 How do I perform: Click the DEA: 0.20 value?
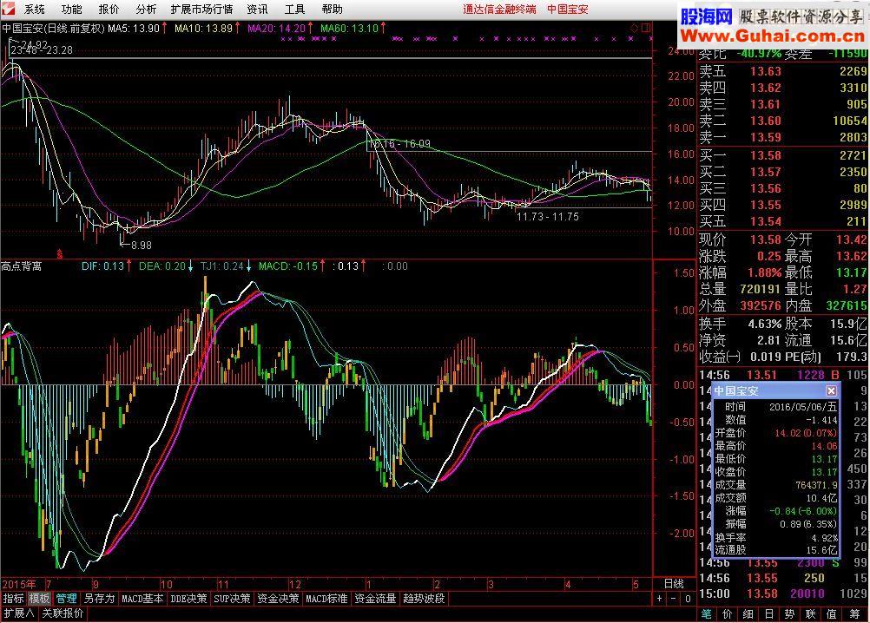click(162, 266)
